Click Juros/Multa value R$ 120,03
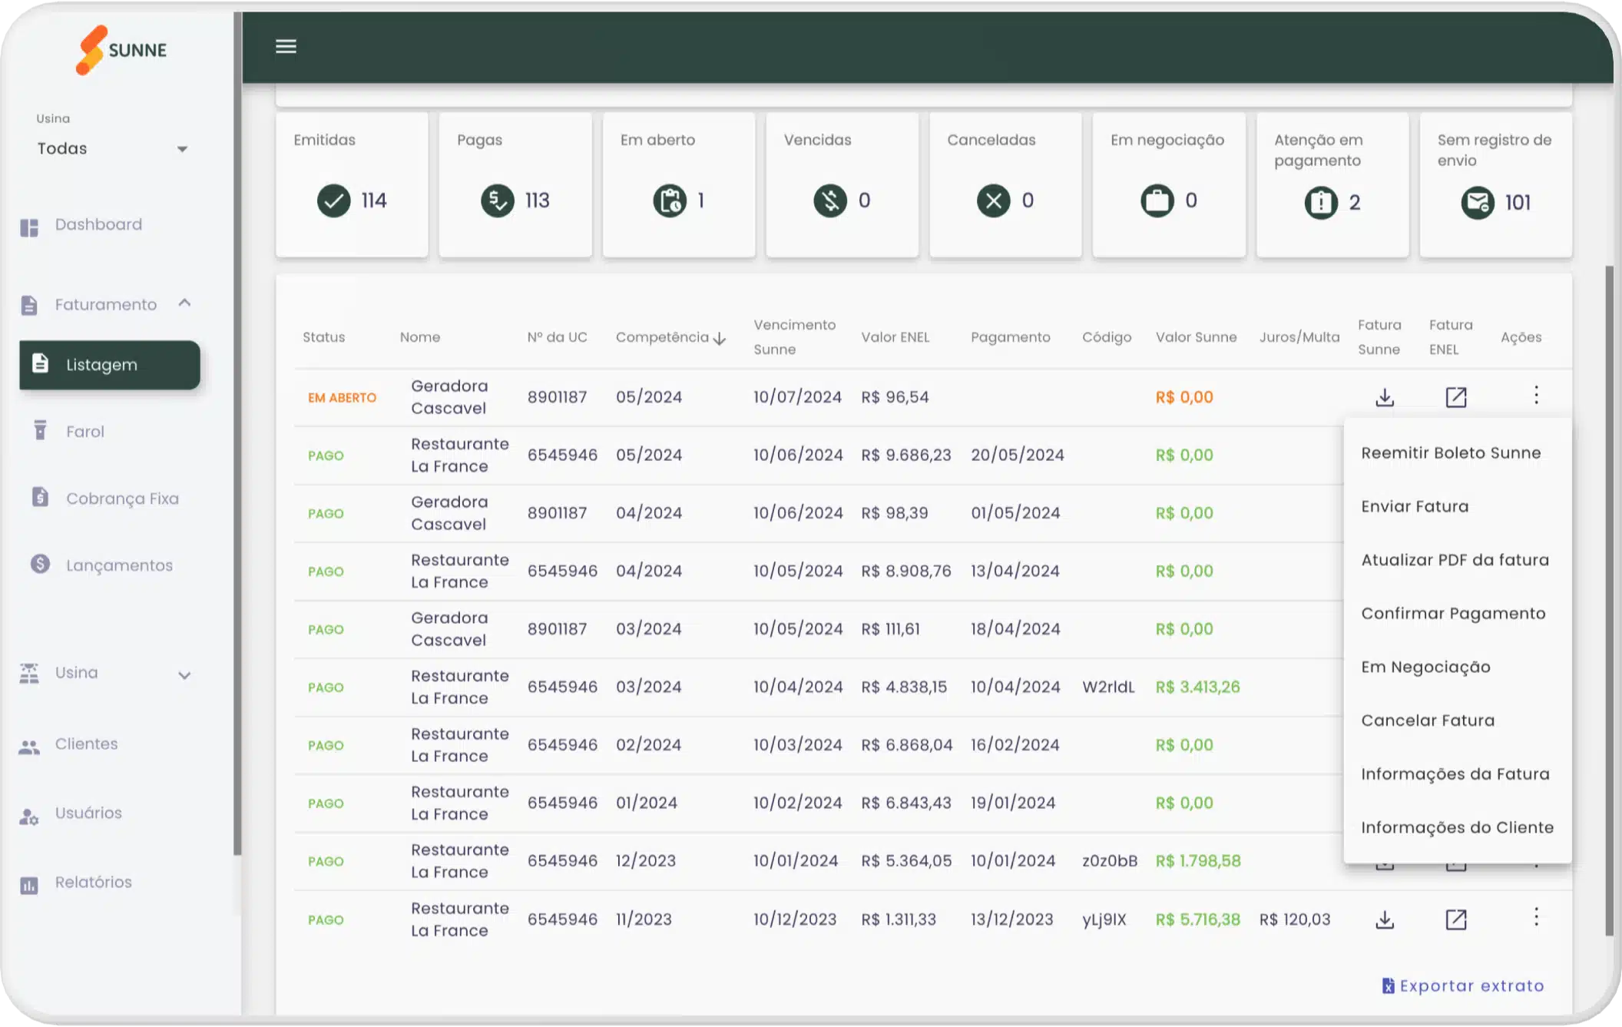 pos(1294,919)
